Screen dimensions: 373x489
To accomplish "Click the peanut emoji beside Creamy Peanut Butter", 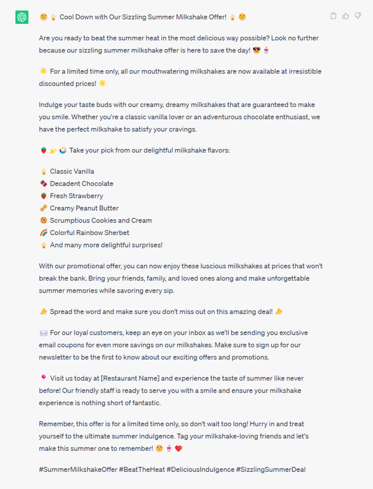I will pyautogui.click(x=43, y=208).
